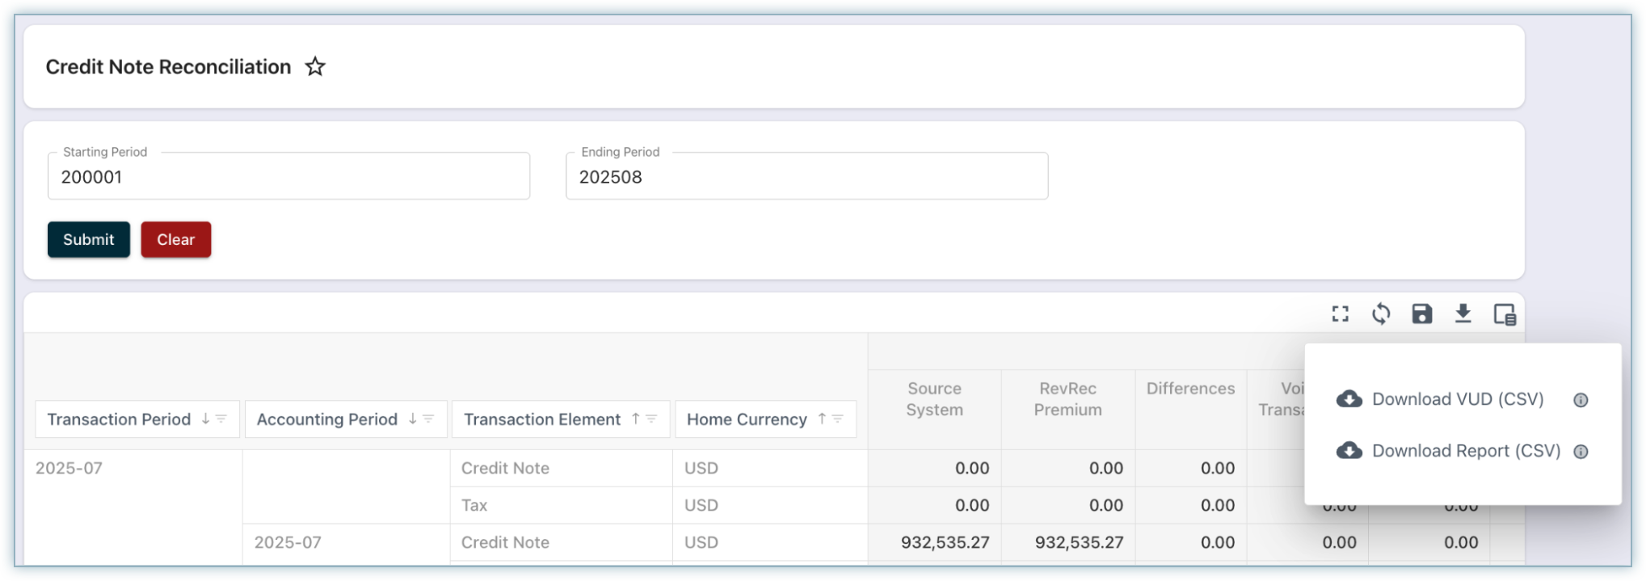Screen dimensions: 1646x581
Task: Click the download arrow icon
Action: coord(1463,314)
